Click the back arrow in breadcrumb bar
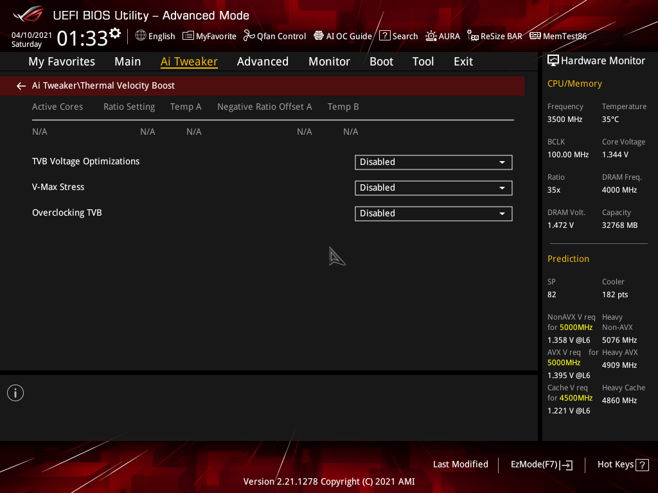This screenshot has height=493, width=658. click(21, 86)
